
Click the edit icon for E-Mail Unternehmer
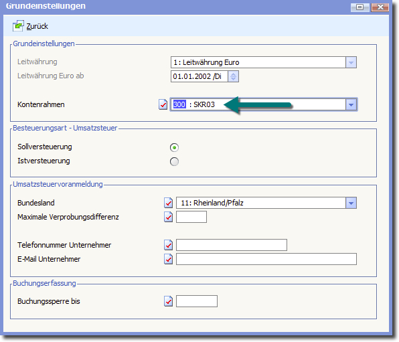[168, 259]
